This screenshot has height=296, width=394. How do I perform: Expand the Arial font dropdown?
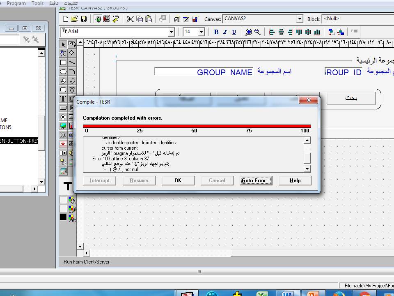(x=171, y=32)
